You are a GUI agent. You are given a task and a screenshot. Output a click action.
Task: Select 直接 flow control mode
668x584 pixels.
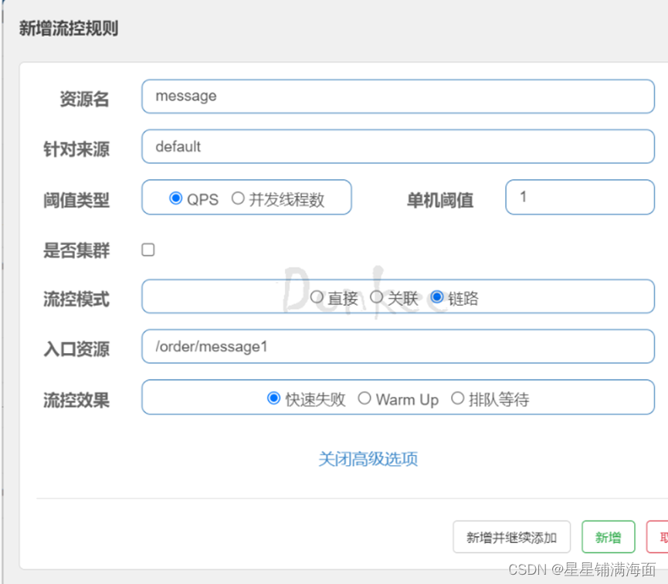pos(317,297)
